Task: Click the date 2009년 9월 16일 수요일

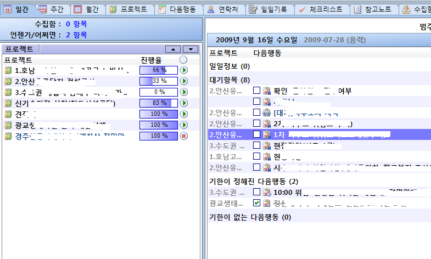Action: [256, 40]
